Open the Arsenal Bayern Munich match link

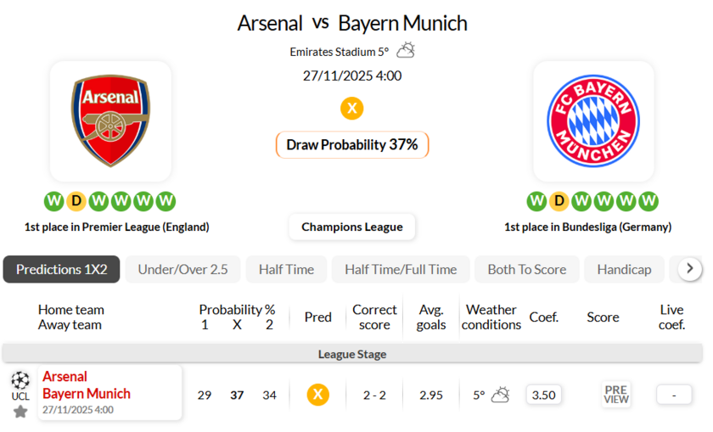point(87,385)
